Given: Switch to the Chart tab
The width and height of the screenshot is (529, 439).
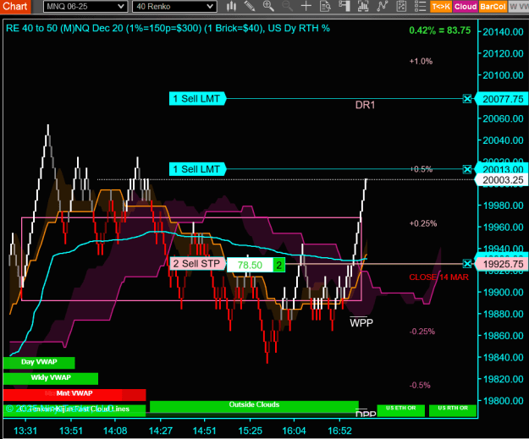Looking at the screenshot, I should [15, 7].
